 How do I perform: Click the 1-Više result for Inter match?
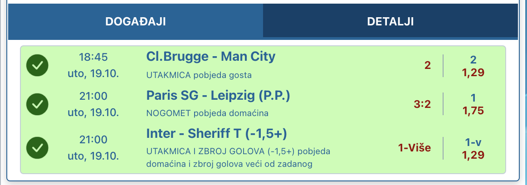point(415,147)
